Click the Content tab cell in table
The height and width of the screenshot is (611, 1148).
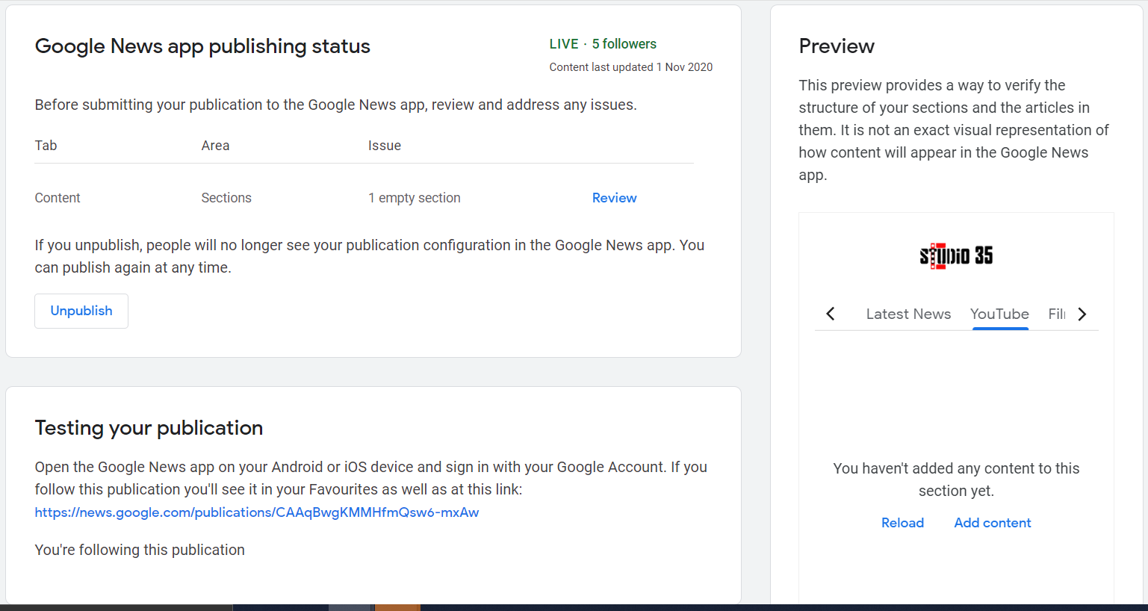pyautogui.click(x=58, y=198)
